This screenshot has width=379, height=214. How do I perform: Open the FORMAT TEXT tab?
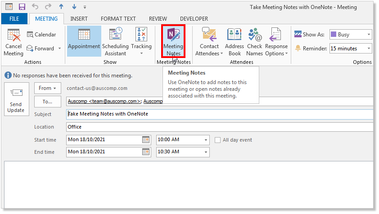coord(118,18)
